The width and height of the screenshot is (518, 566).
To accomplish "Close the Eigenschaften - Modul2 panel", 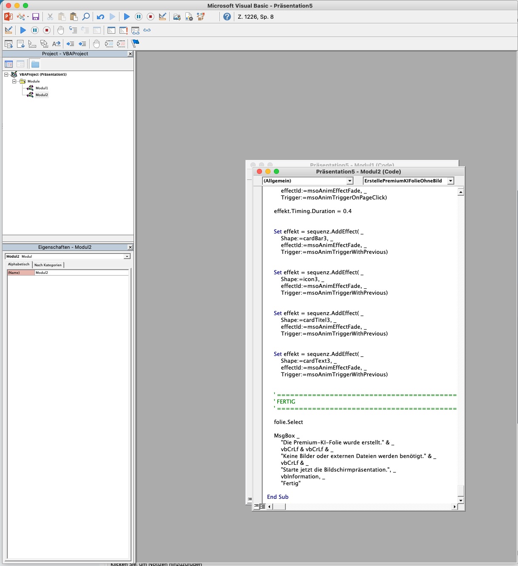I will coord(130,247).
